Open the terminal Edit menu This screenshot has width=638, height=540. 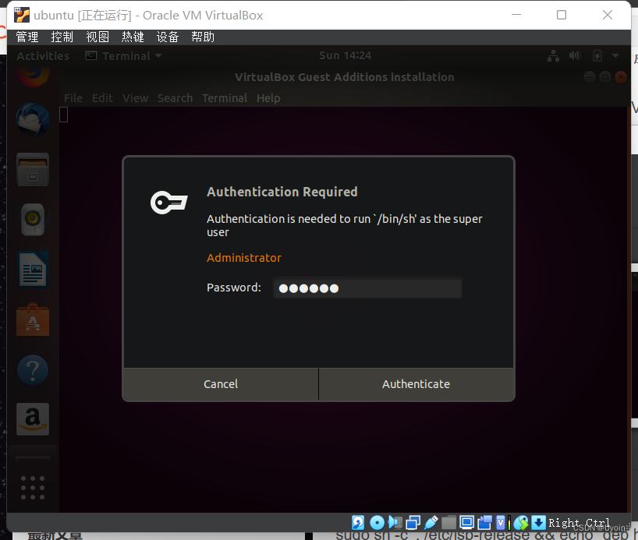tap(102, 98)
